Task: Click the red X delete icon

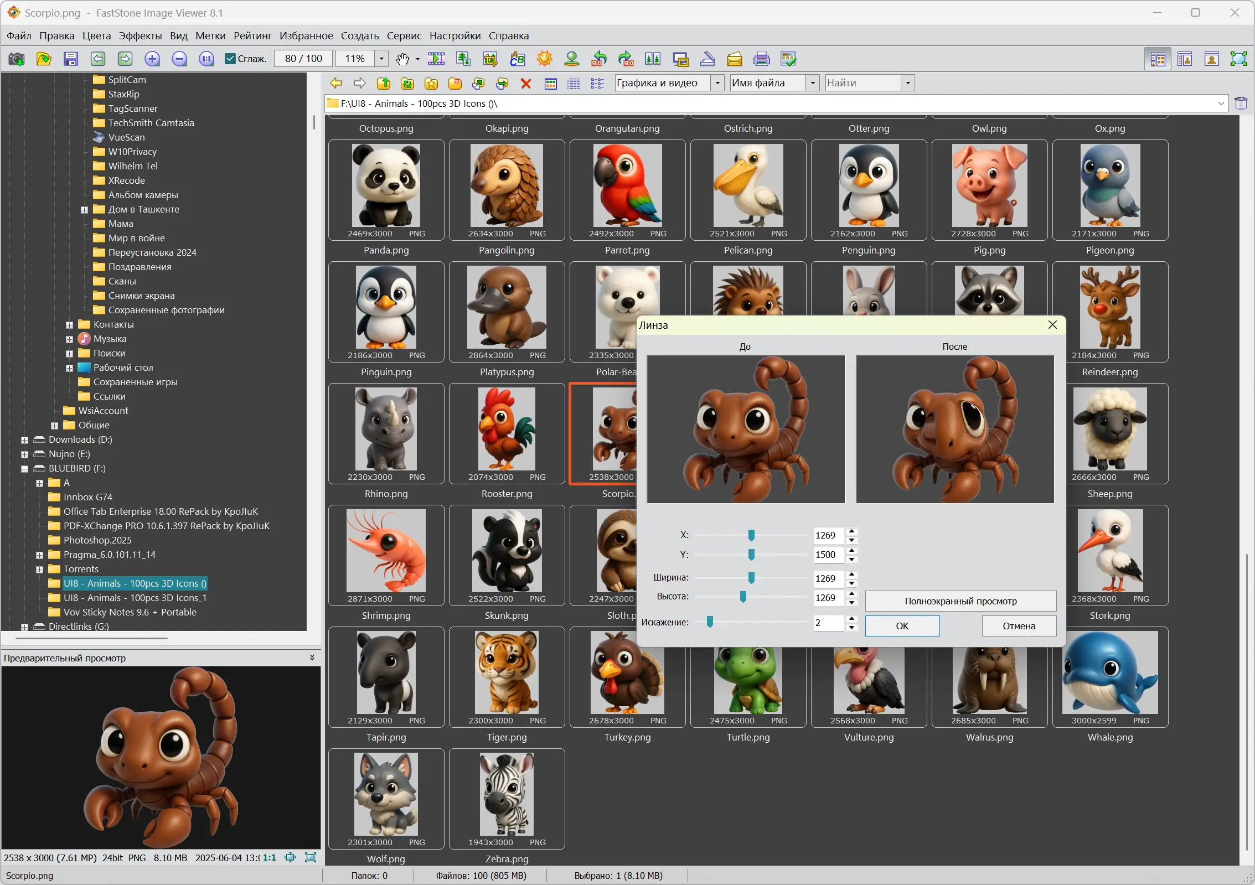Action: pyautogui.click(x=525, y=84)
